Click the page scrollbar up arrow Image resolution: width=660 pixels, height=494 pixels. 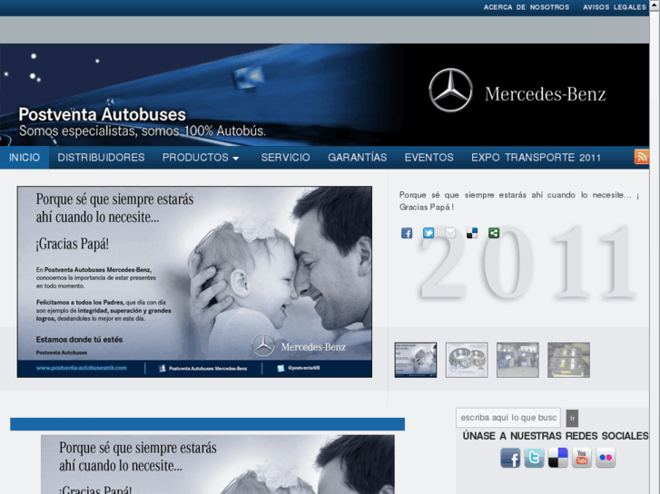[655, 4]
